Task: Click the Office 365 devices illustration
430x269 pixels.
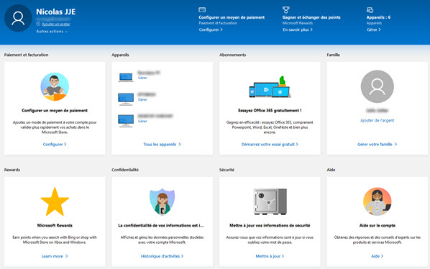Action: pos(270,87)
